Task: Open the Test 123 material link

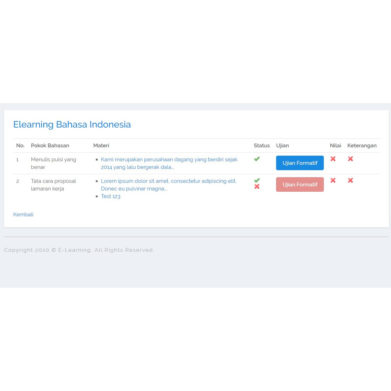Action: click(110, 196)
